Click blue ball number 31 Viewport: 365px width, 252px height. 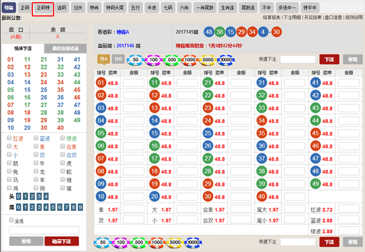(261, 82)
